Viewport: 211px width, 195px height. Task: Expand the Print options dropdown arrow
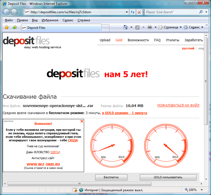tap(155, 27)
